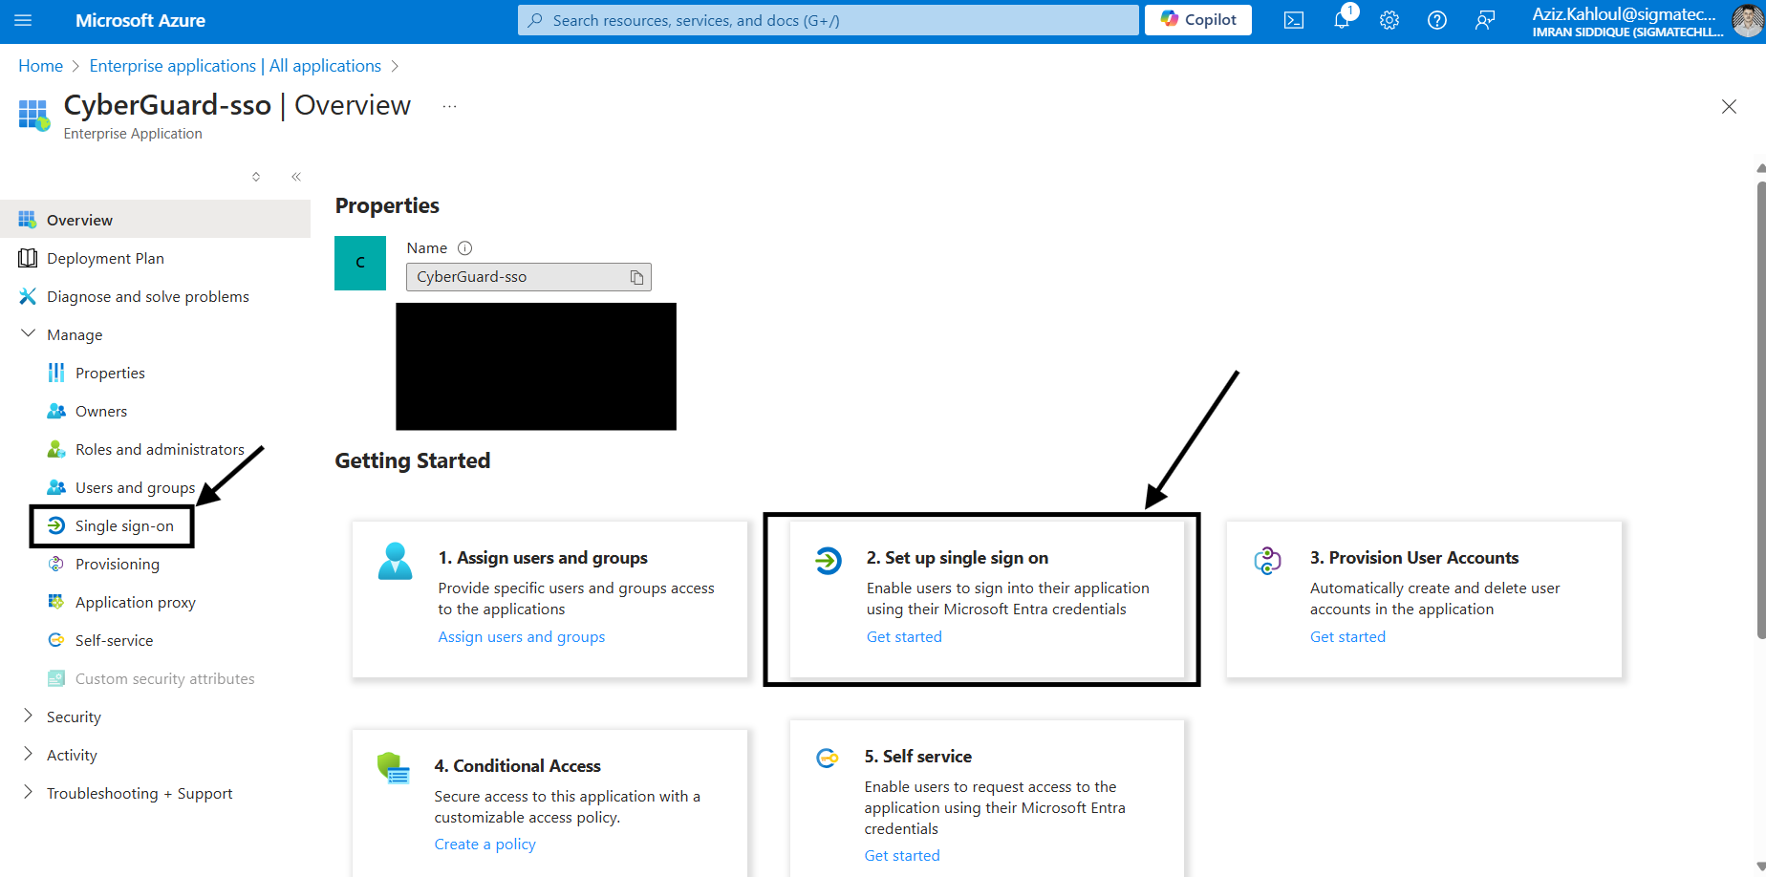The height and width of the screenshot is (877, 1766).
Task: Expand the Security section
Action: 29,717
